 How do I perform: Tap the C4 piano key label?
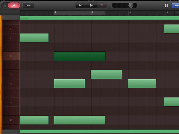11,75
